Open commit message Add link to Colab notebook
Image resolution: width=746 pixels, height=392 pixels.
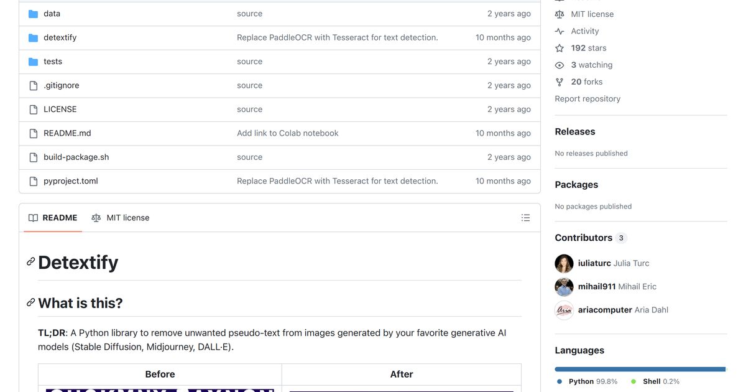(288, 133)
